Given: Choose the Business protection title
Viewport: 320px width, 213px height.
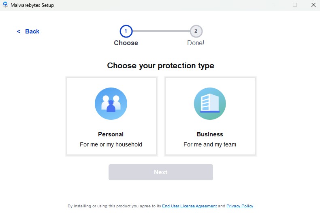Looking at the screenshot, I should tap(210, 134).
